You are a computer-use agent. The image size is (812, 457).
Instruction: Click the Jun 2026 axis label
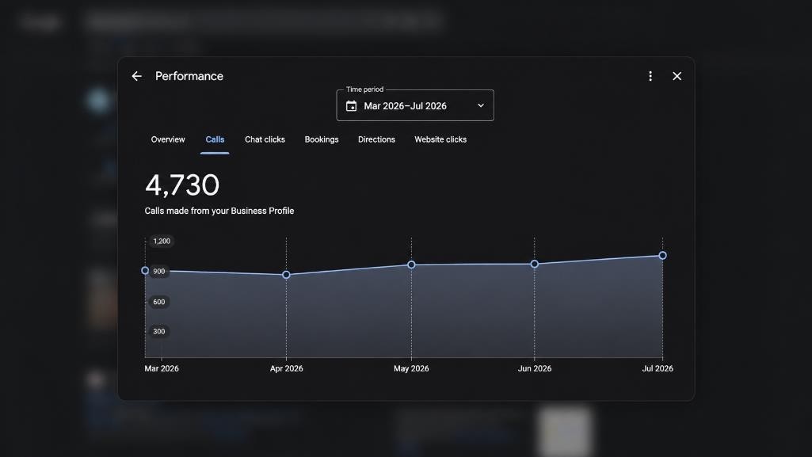pyautogui.click(x=535, y=368)
